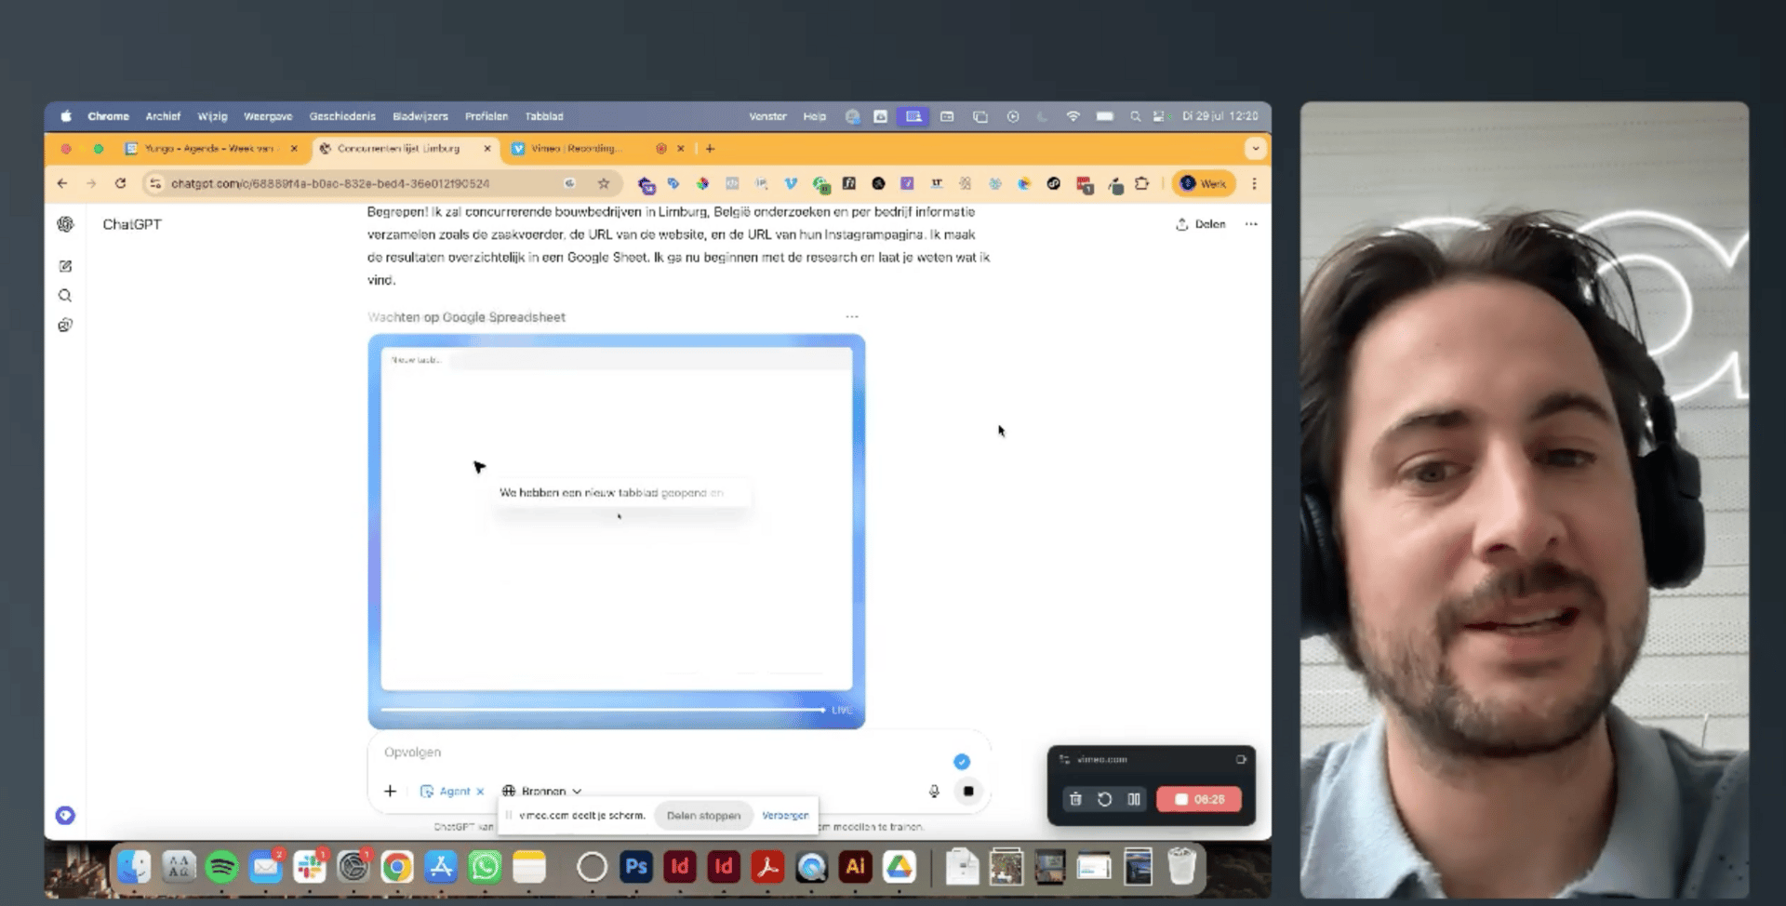Open the Mail app from the Dock
Viewport: 1786px width, 906px height.
tap(265, 867)
